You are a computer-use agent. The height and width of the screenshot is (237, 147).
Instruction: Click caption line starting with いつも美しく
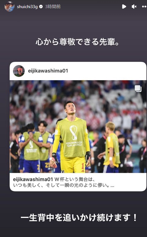64,185
